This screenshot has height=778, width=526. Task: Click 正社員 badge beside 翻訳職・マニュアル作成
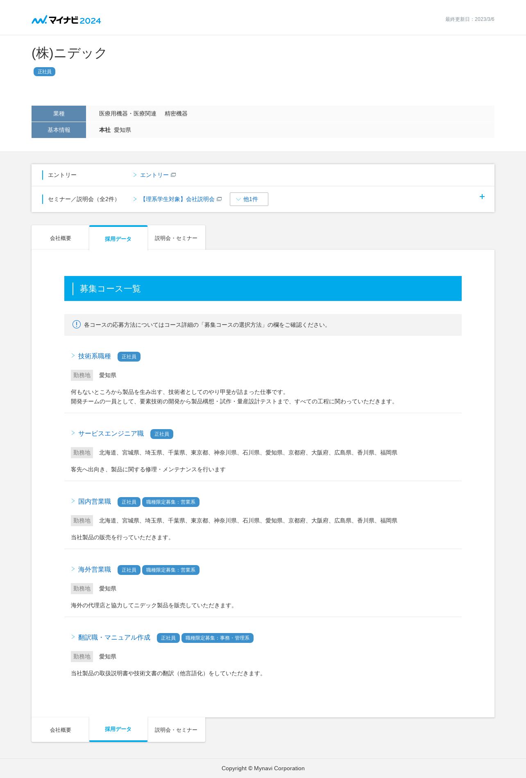coord(168,638)
